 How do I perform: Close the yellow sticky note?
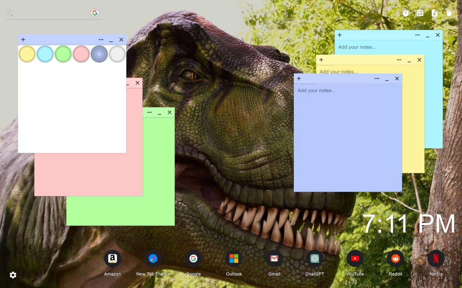click(x=419, y=60)
